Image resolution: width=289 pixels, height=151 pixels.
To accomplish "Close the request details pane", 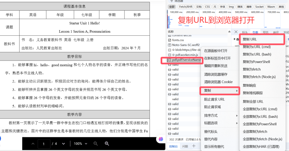I will (x=236, y=32).
